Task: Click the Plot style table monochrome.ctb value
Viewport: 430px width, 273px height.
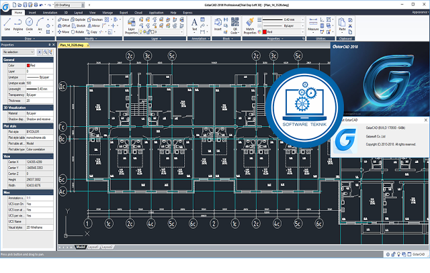Action: coord(40,138)
